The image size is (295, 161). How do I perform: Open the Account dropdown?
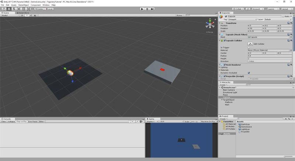click(258, 9)
